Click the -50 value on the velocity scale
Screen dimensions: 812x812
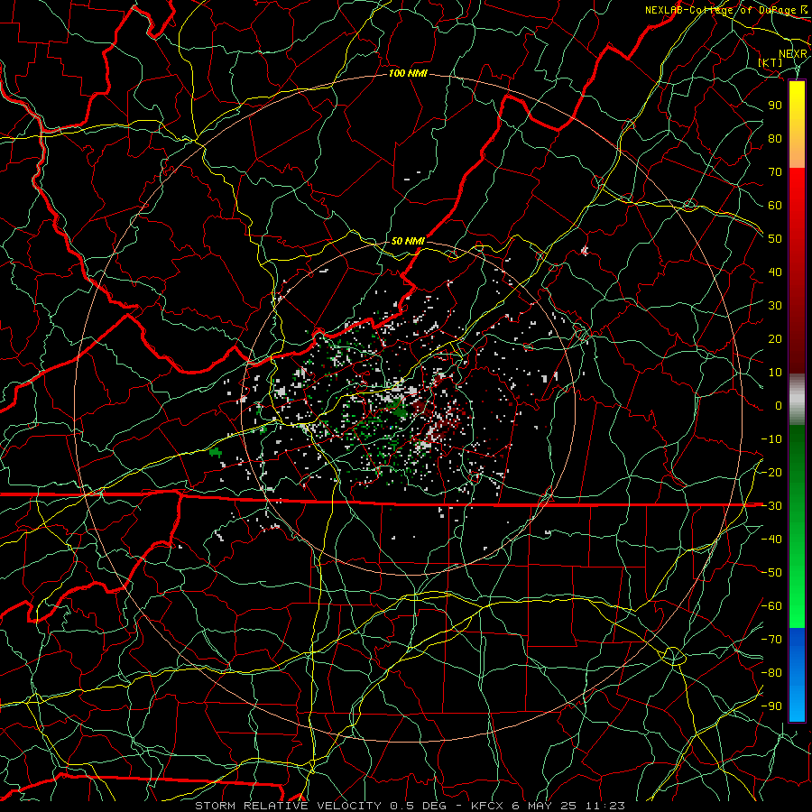click(771, 573)
